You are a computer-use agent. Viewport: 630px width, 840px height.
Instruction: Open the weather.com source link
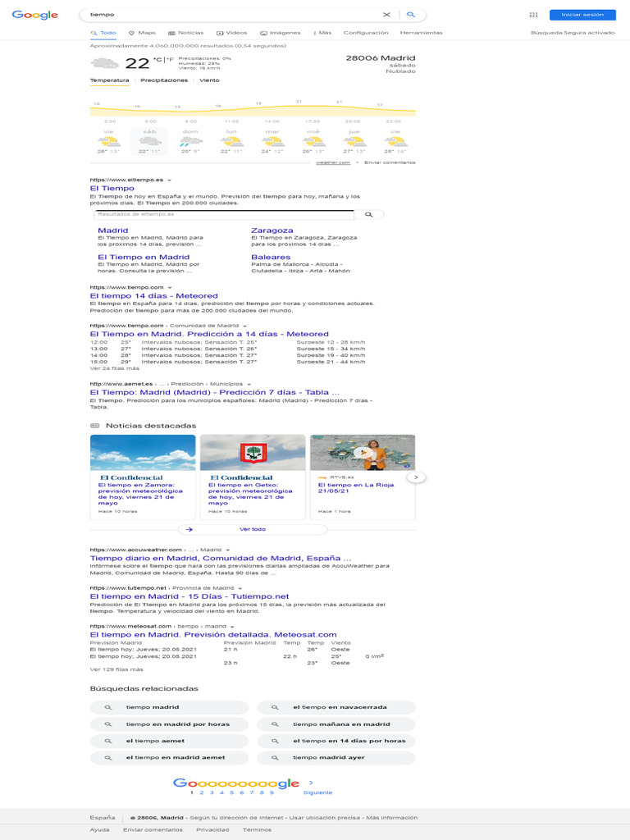point(333,162)
